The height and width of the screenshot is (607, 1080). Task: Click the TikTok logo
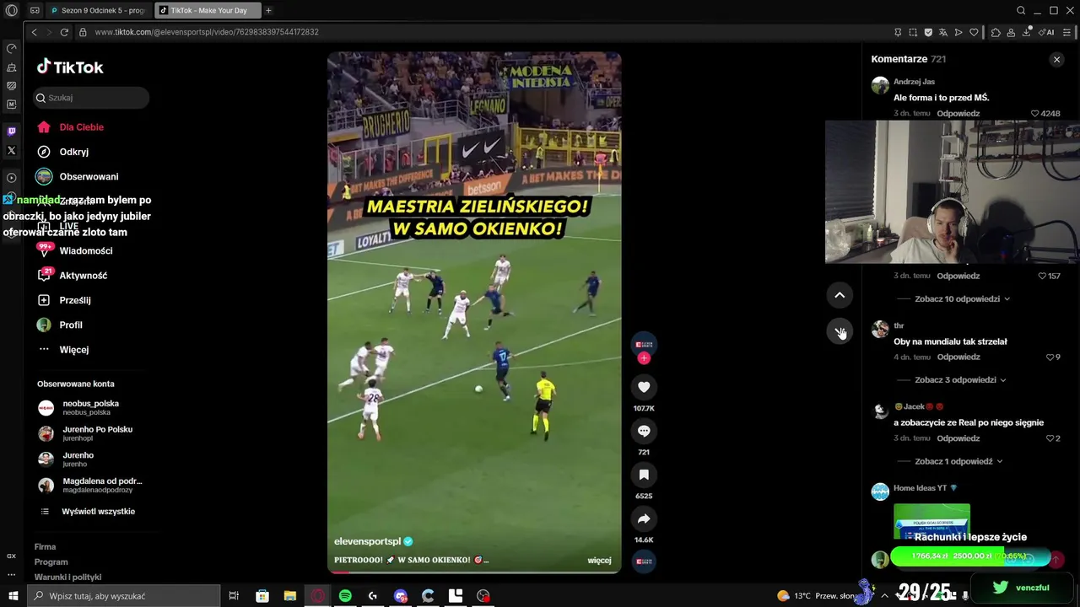point(70,67)
